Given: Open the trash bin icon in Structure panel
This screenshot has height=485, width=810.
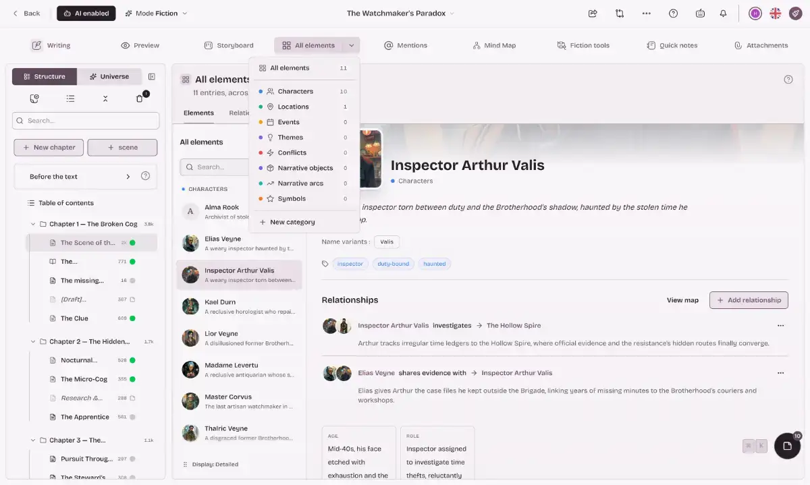Looking at the screenshot, I should [x=140, y=98].
